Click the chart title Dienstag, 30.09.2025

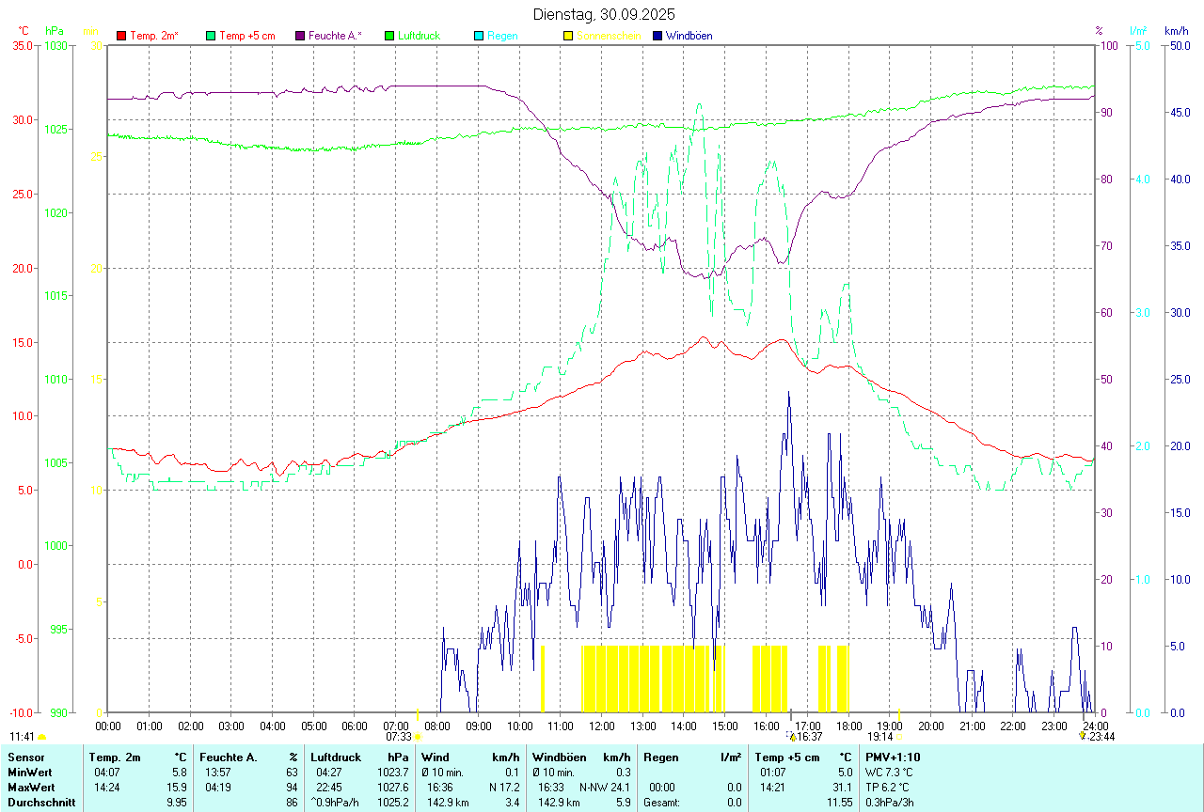pyautogui.click(x=604, y=14)
